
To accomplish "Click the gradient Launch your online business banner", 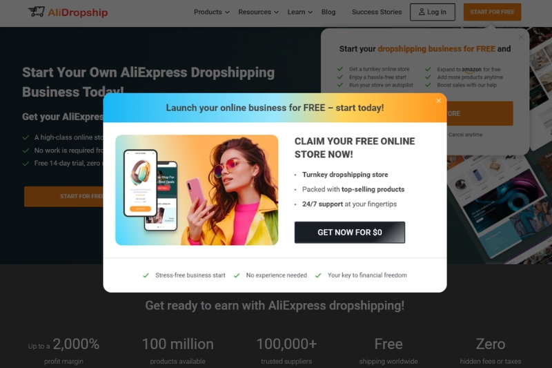I will tap(275, 108).
